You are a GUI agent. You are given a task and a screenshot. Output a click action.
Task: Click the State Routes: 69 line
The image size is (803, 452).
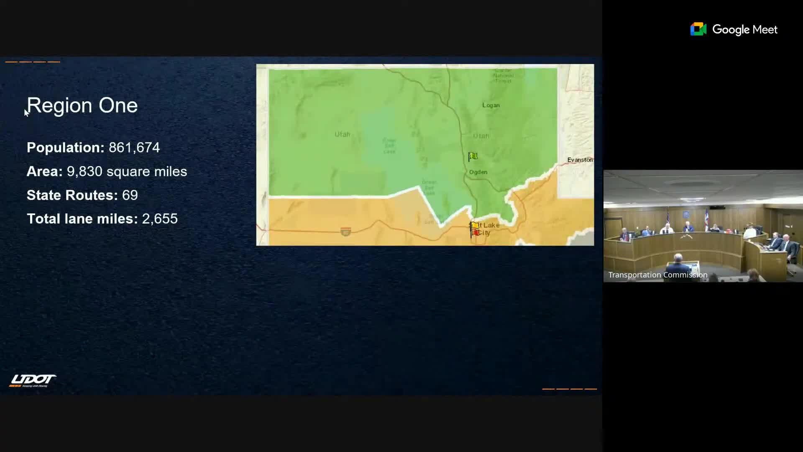pos(82,195)
